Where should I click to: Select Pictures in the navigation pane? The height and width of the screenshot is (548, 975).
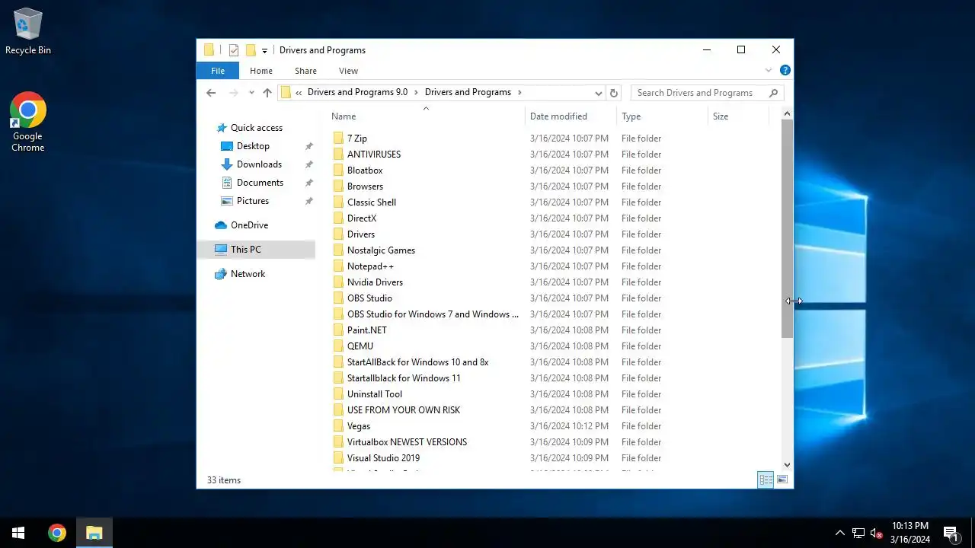[x=253, y=201]
